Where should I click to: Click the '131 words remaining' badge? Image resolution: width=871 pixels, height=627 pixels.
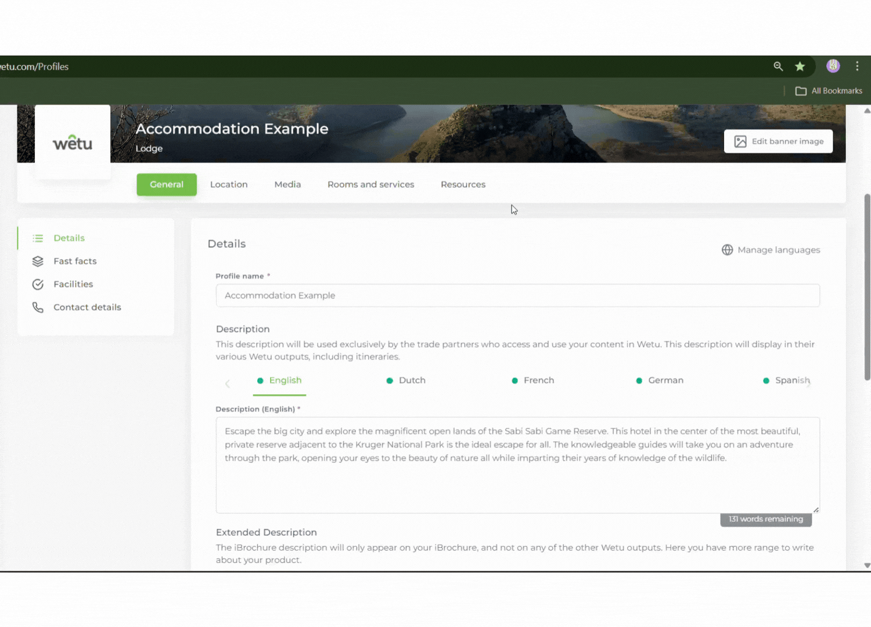pos(766,519)
